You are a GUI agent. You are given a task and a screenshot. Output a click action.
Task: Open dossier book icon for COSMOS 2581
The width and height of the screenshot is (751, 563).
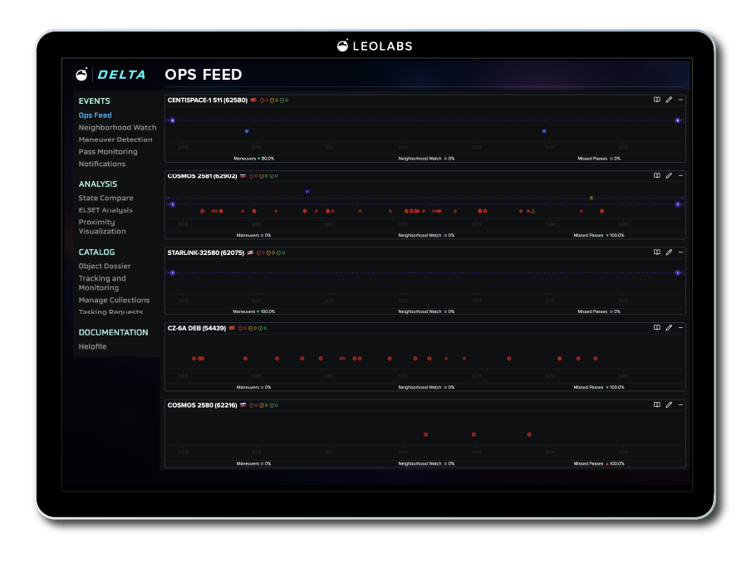click(x=656, y=176)
